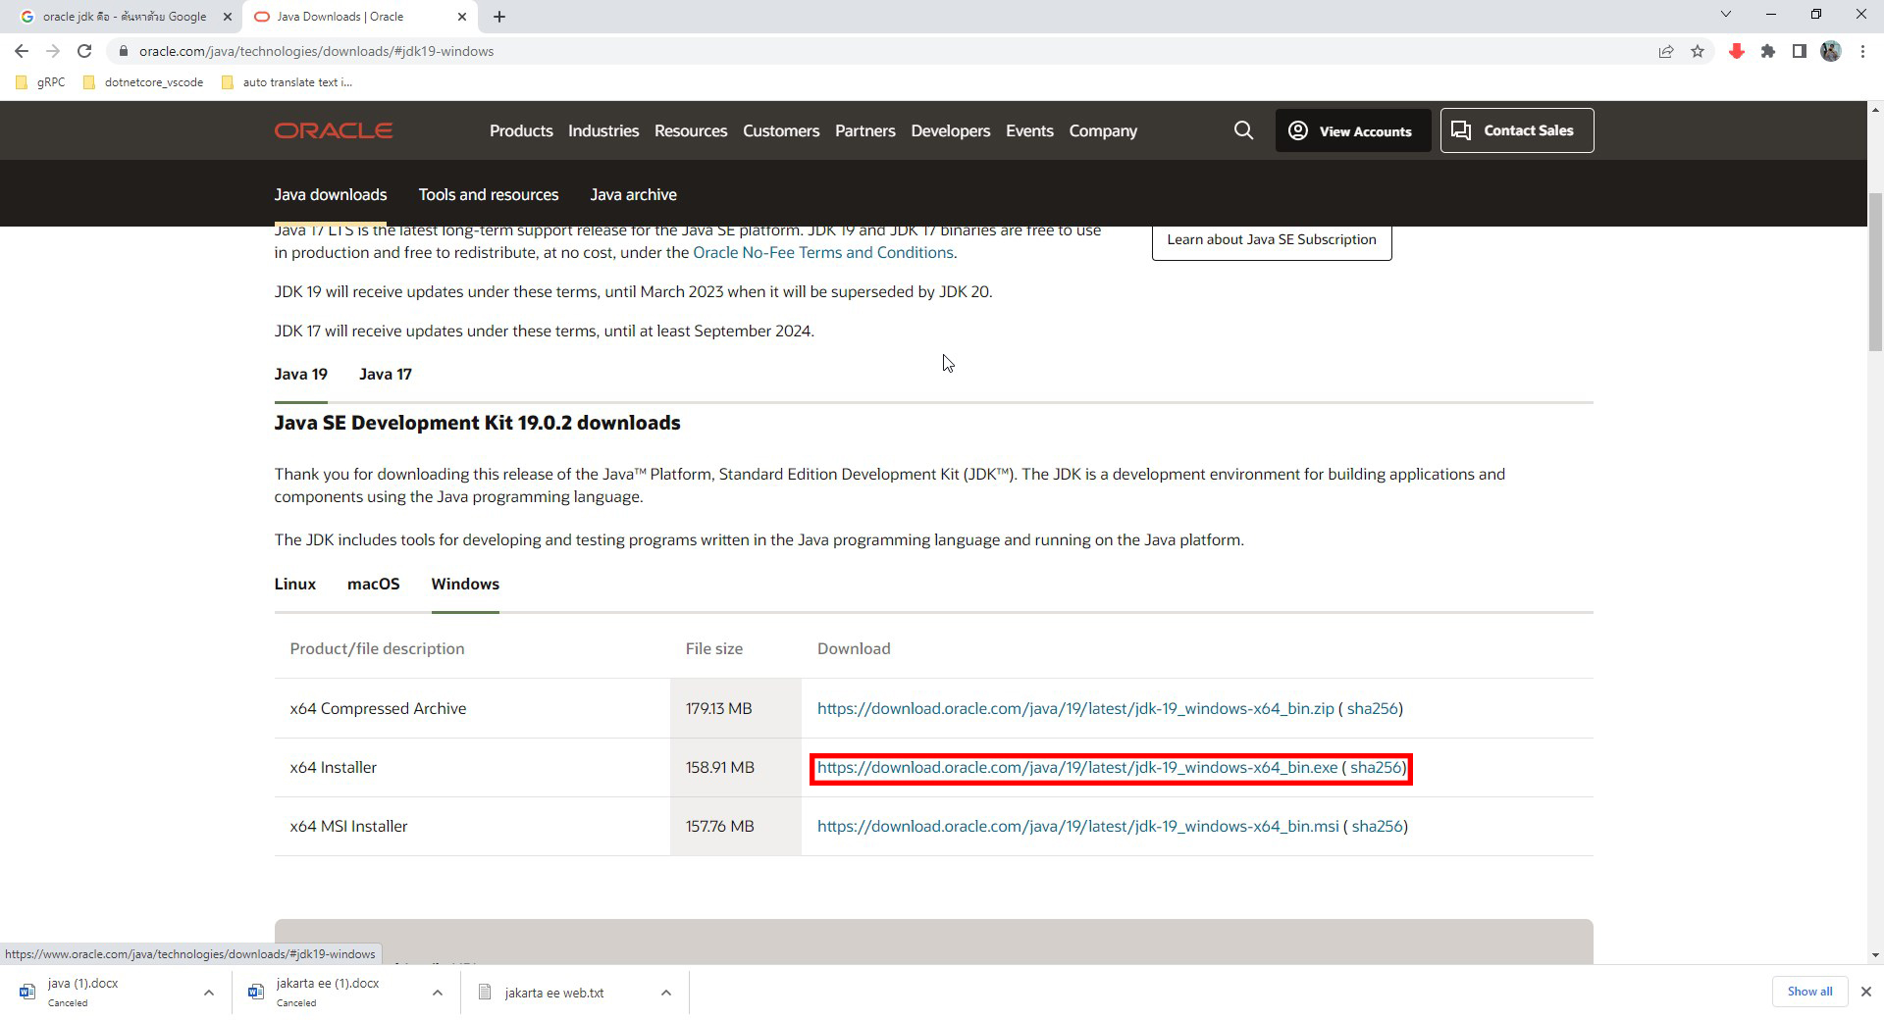Open the Developers menu
This screenshot has width=1884, height=1020.
point(951,130)
